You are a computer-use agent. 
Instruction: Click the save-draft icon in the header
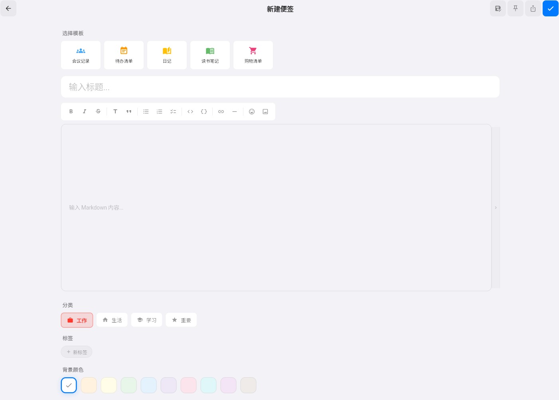click(498, 8)
